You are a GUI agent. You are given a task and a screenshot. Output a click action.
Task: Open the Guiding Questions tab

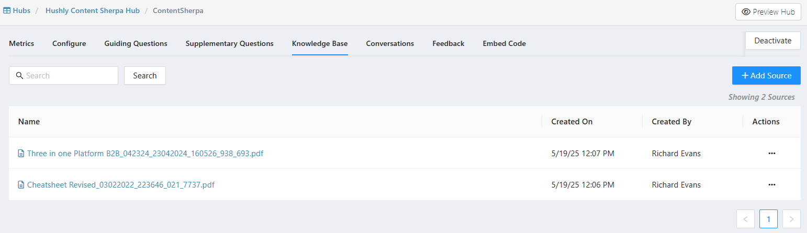coord(136,43)
